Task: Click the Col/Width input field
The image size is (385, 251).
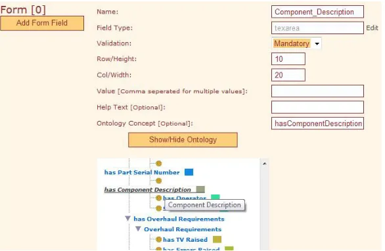Action: [x=288, y=75]
